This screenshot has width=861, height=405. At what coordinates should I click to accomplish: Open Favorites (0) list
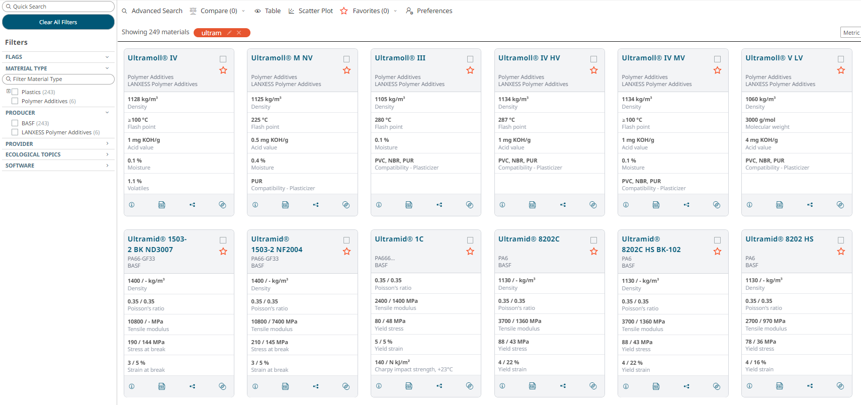(365, 11)
